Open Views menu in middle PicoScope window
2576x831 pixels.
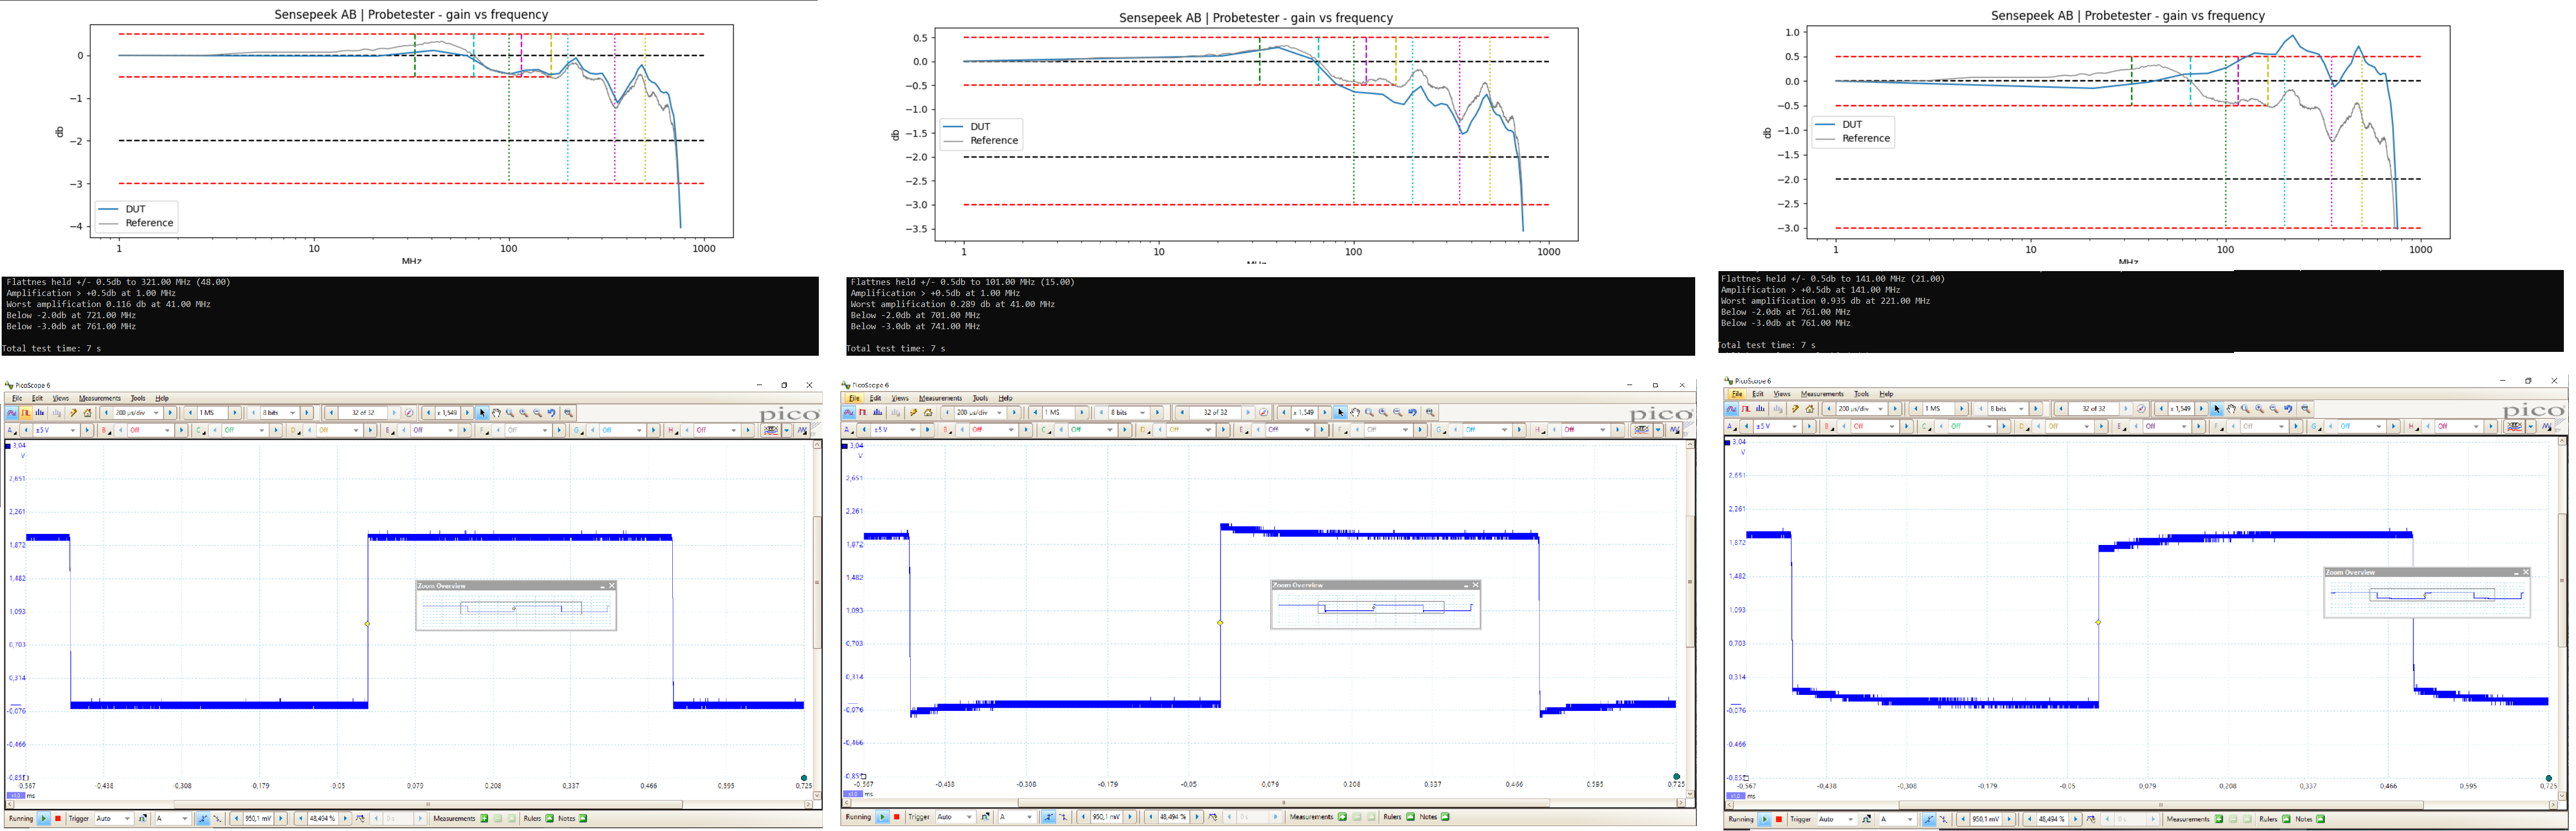pos(900,398)
